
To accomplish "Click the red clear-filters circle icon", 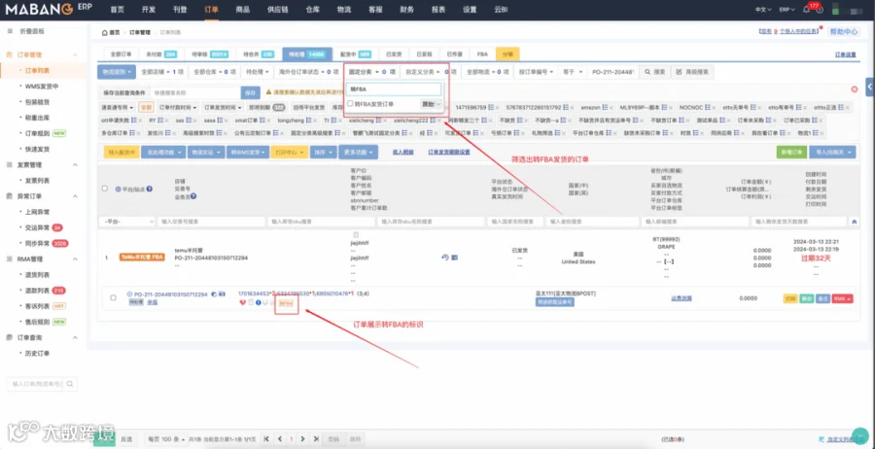I will (854, 89).
